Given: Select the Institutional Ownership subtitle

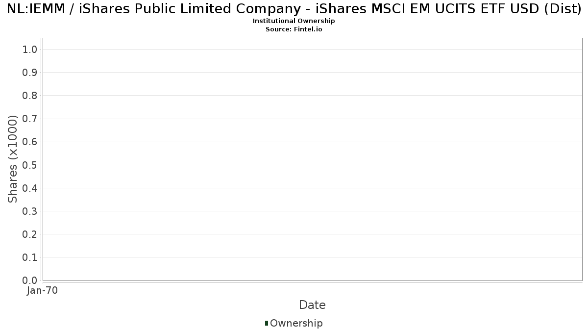Looking at the screenshot, I should pyautogui.click(x=294, y=21).
